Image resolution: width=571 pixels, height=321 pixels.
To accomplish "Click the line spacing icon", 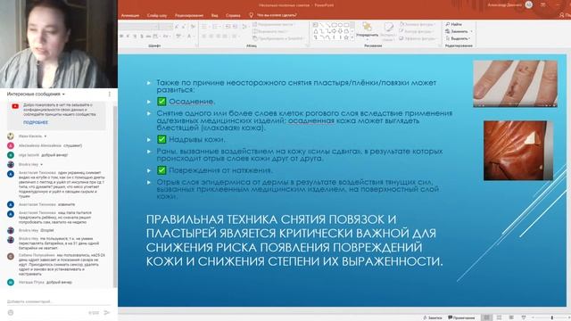I will click(245, 27).
